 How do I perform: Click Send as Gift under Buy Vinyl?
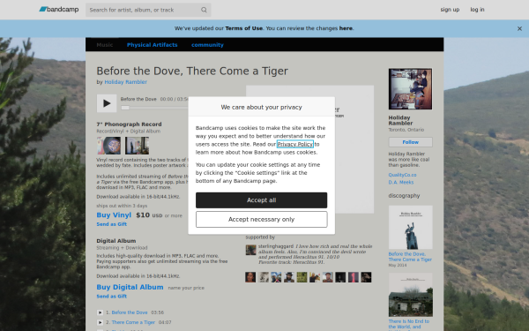click(112, 224)
